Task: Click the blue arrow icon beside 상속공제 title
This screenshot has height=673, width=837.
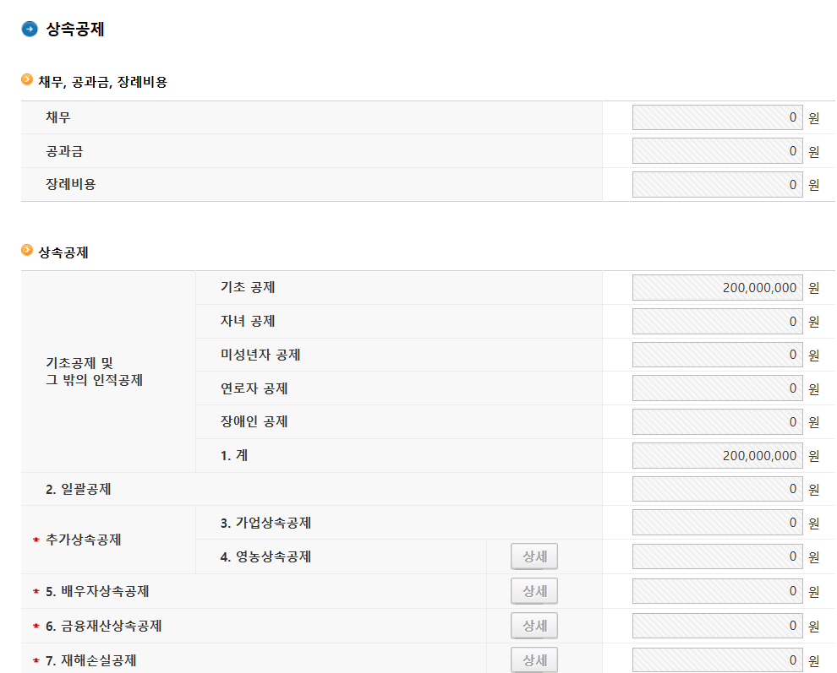Action: point(30,30)
